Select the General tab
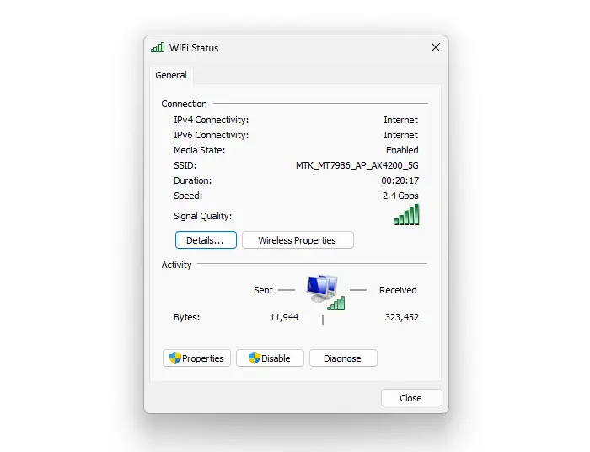The height and width of the screenshot is (452, 590). [x=171, y=75]
